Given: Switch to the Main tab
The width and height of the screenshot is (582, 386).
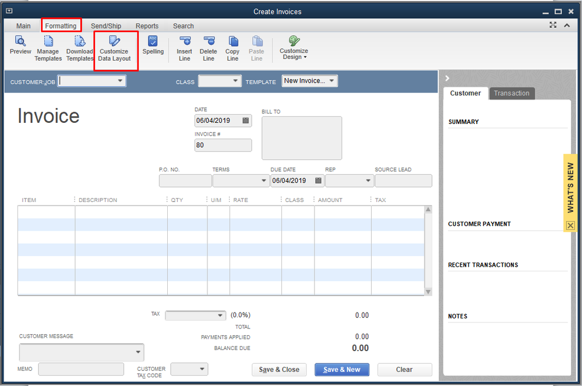Looking at the screenshot, I should pos(23,26).
